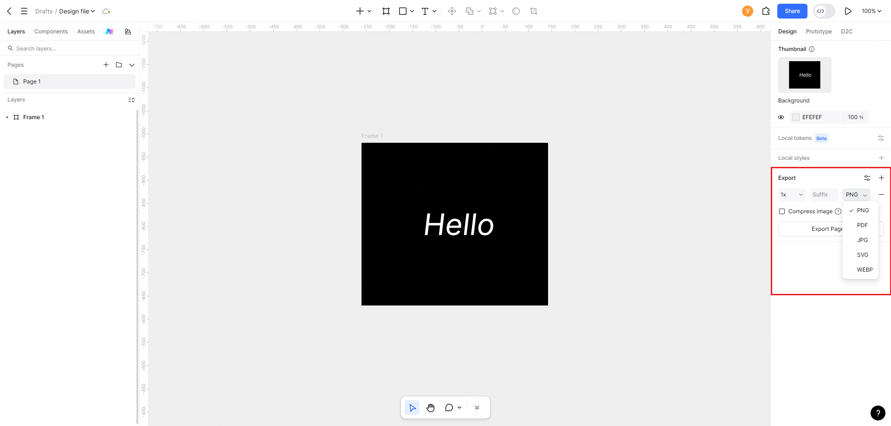The height and width of the screenshot is (426, 891).
Task: Switch to the Assets tab
Action: (x=86, y=32)
